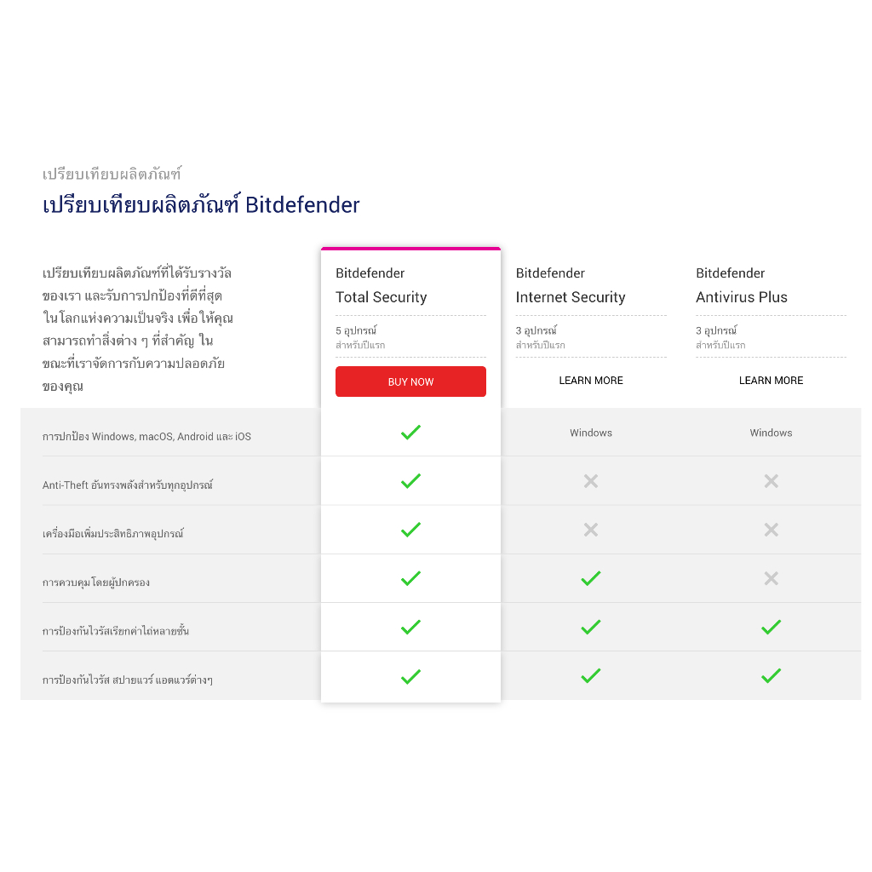Click Antivirus Plus X icon in third feature row
Viewport: 872px width, 872px height.
[x=771, y=530]
